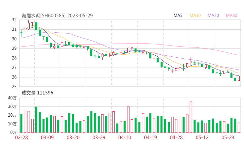The width and height of the screenshot is (244, 145).
Task: Click the 04-19 date axis label
Action: (150, 137)
